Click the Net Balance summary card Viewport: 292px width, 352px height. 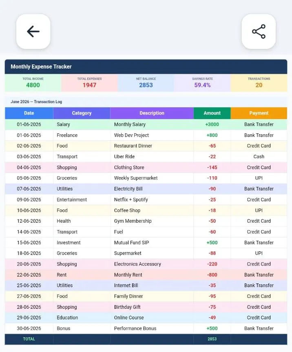tap(146, 83)
